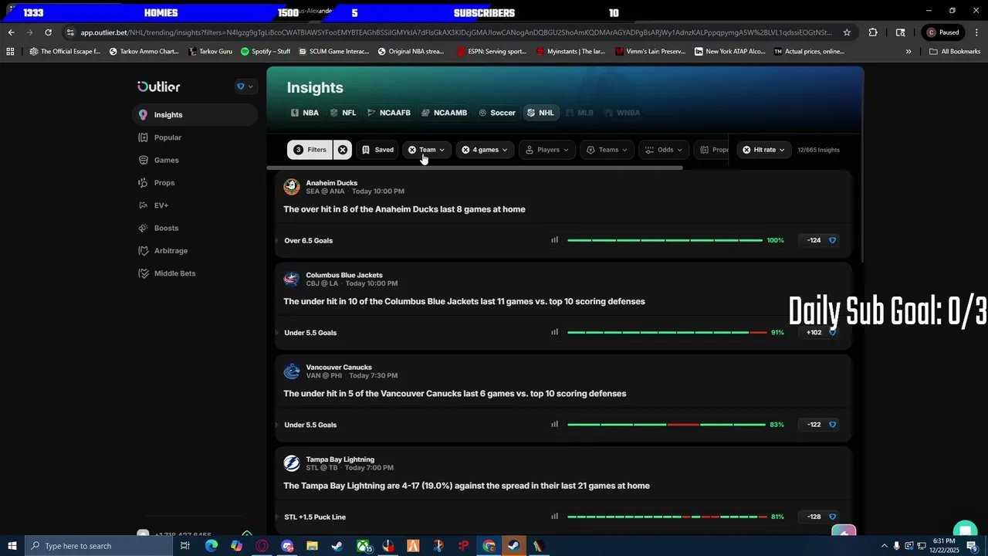Image resolution: width=988 pixels, height=556 pixels.
Task: Click the browser address bar URL
Action: [455, 32]
